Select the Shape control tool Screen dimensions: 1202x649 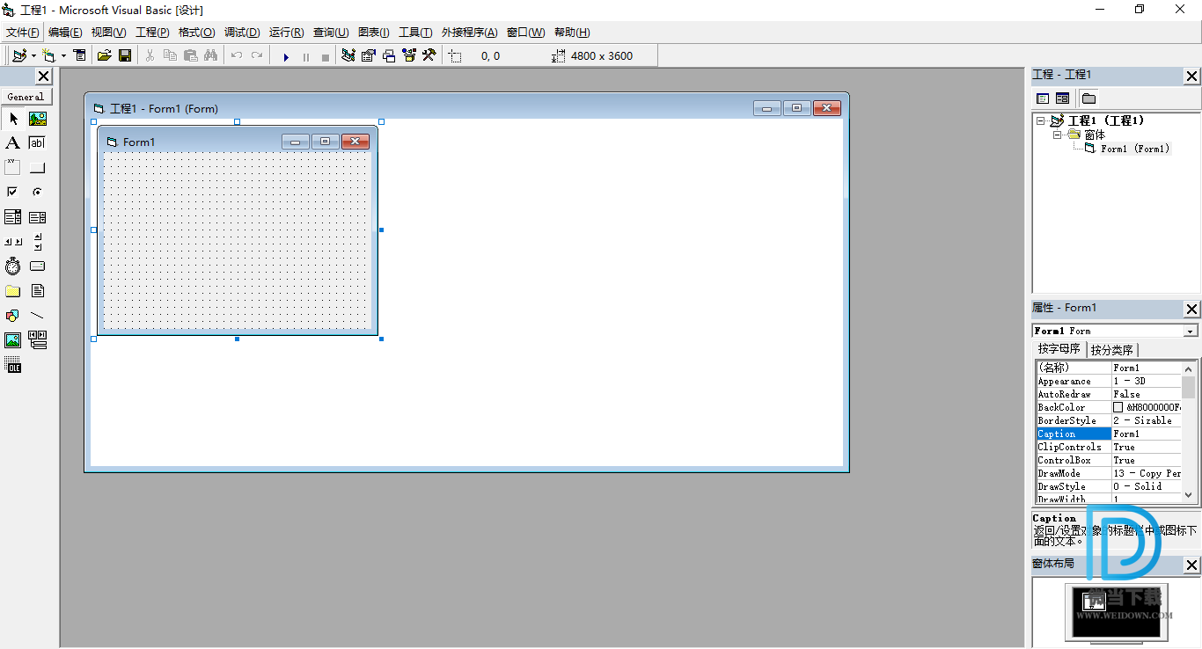click(13, 316)
